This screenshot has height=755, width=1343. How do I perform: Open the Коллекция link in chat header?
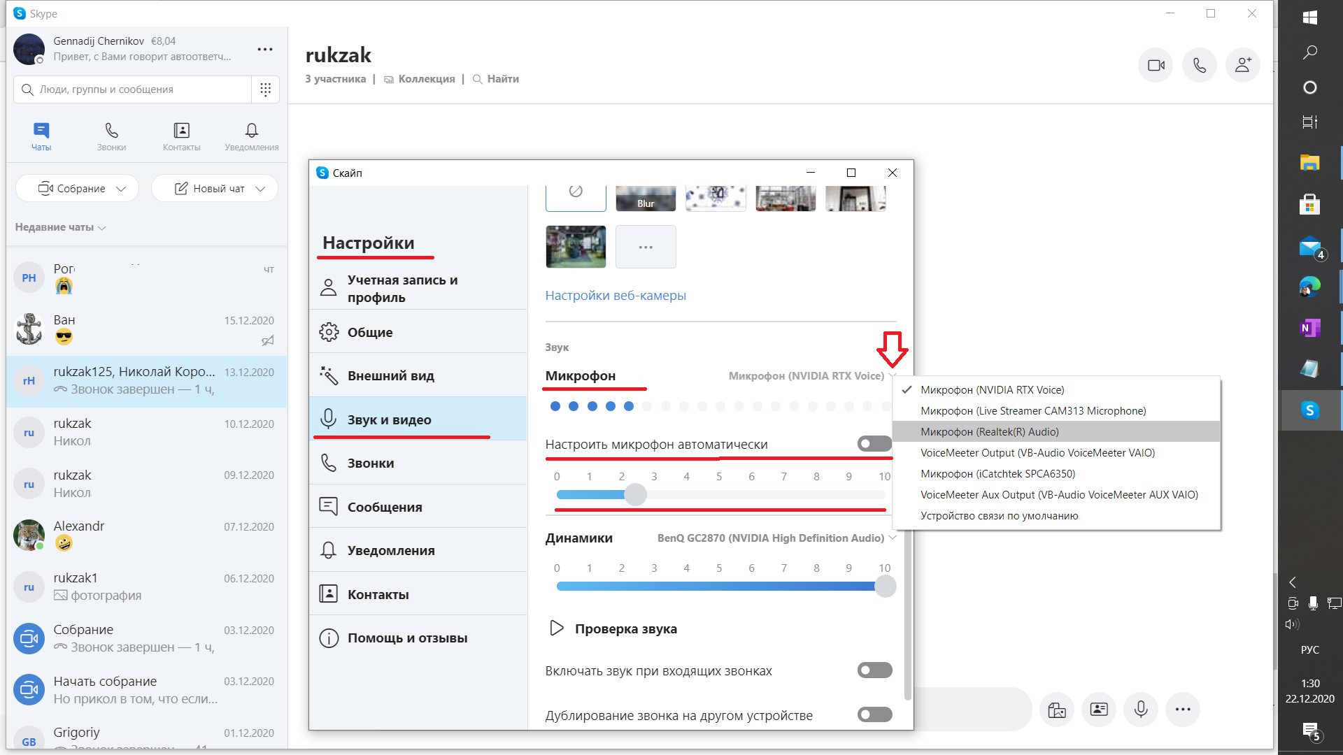419,79
